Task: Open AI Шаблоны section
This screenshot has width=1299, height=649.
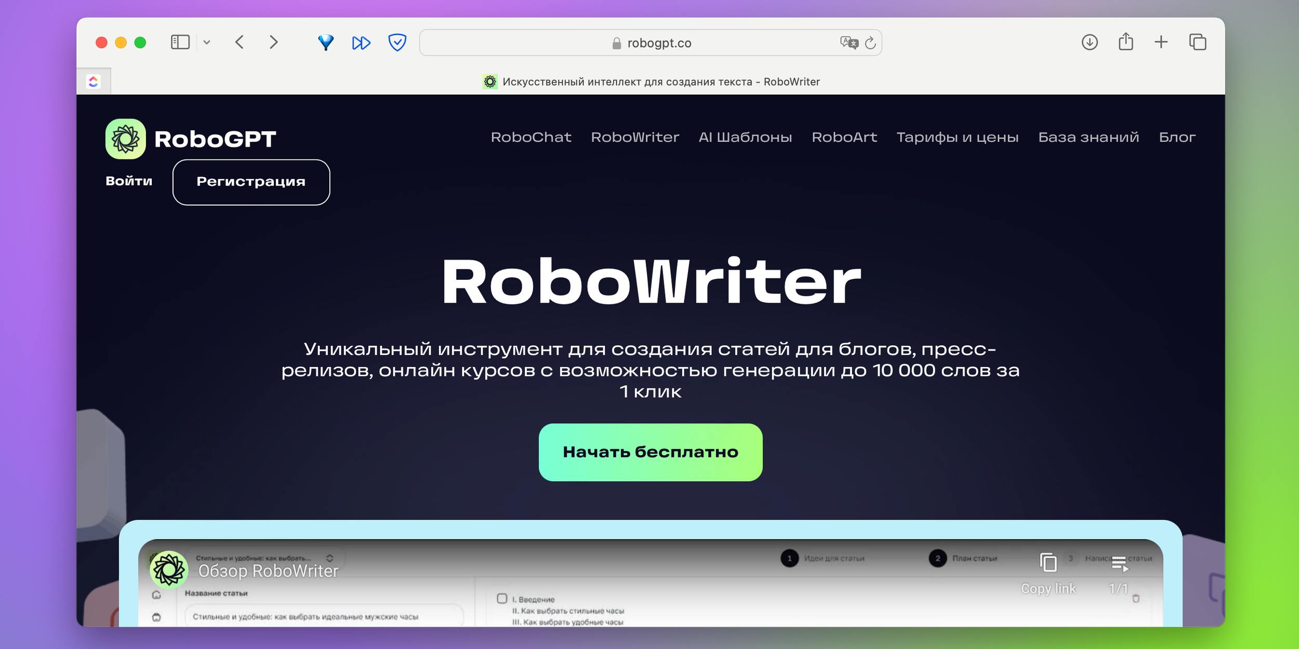Action: [x=745, y=138]
